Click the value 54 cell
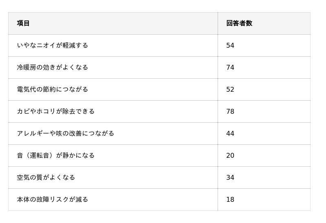Image resolution: width=326 pixels, height=223 pixels. tap(230, 45)
